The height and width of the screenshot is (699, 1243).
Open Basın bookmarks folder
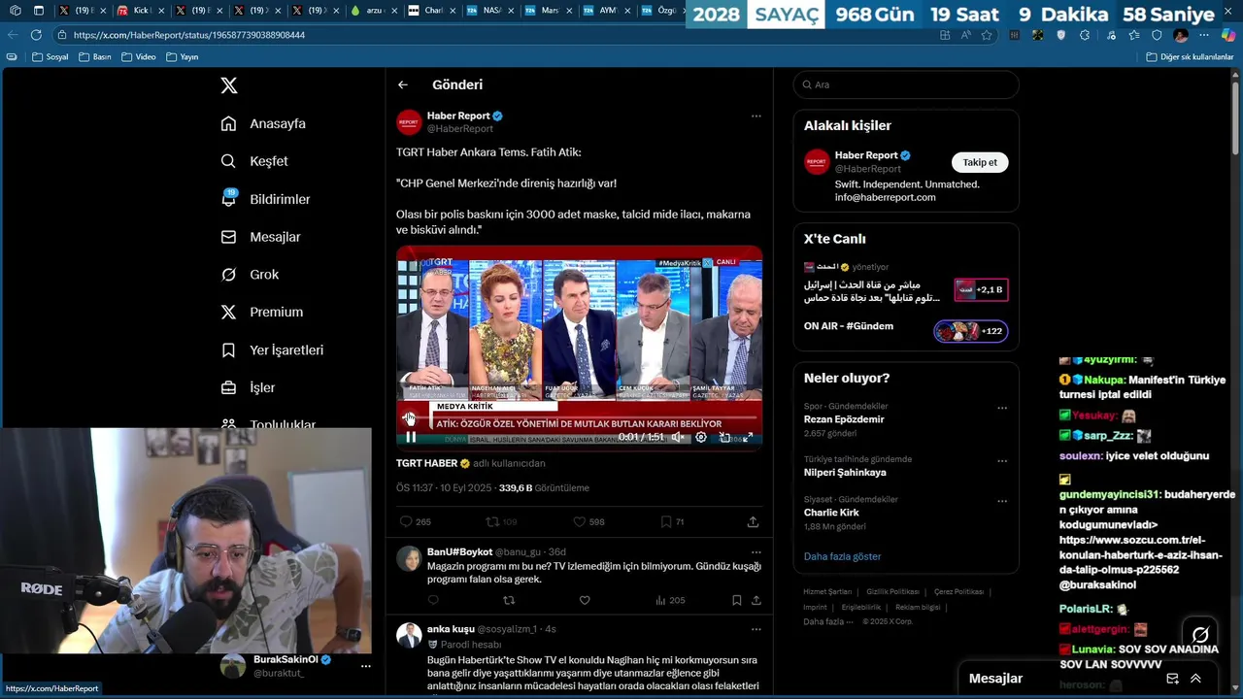pyautogui.click(x=95, y=57)
